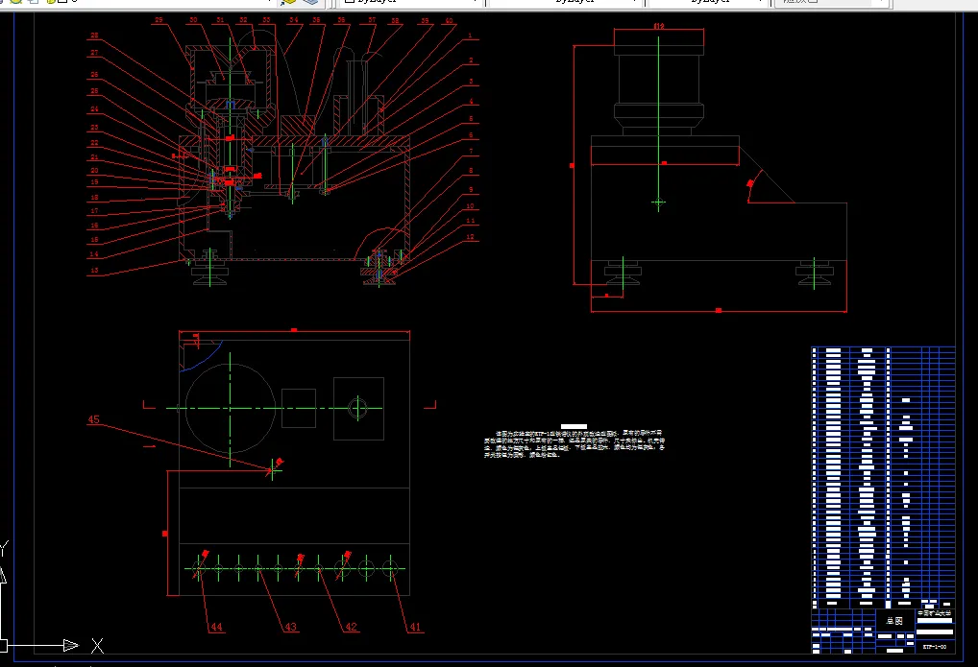
Task: Click the red grip on plan view top dimension
Action: (x=294, y=330)
